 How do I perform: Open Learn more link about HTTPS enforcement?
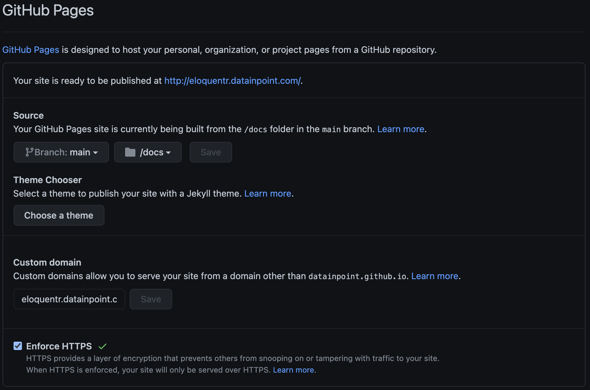tap(294, 370)
